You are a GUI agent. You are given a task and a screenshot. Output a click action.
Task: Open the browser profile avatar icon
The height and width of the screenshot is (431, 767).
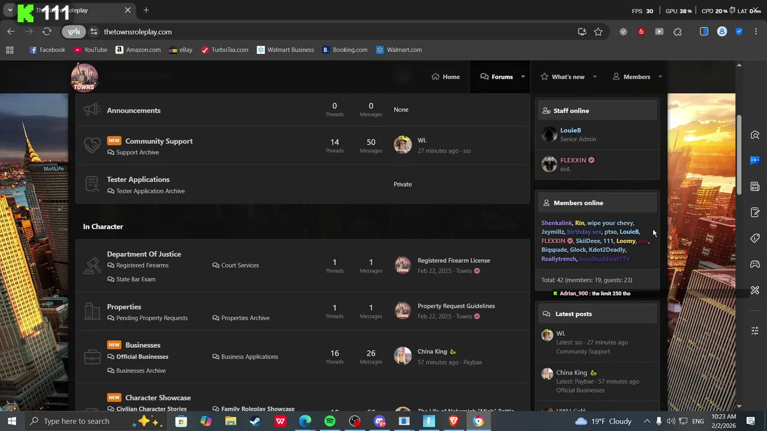(x=722, y=32)
